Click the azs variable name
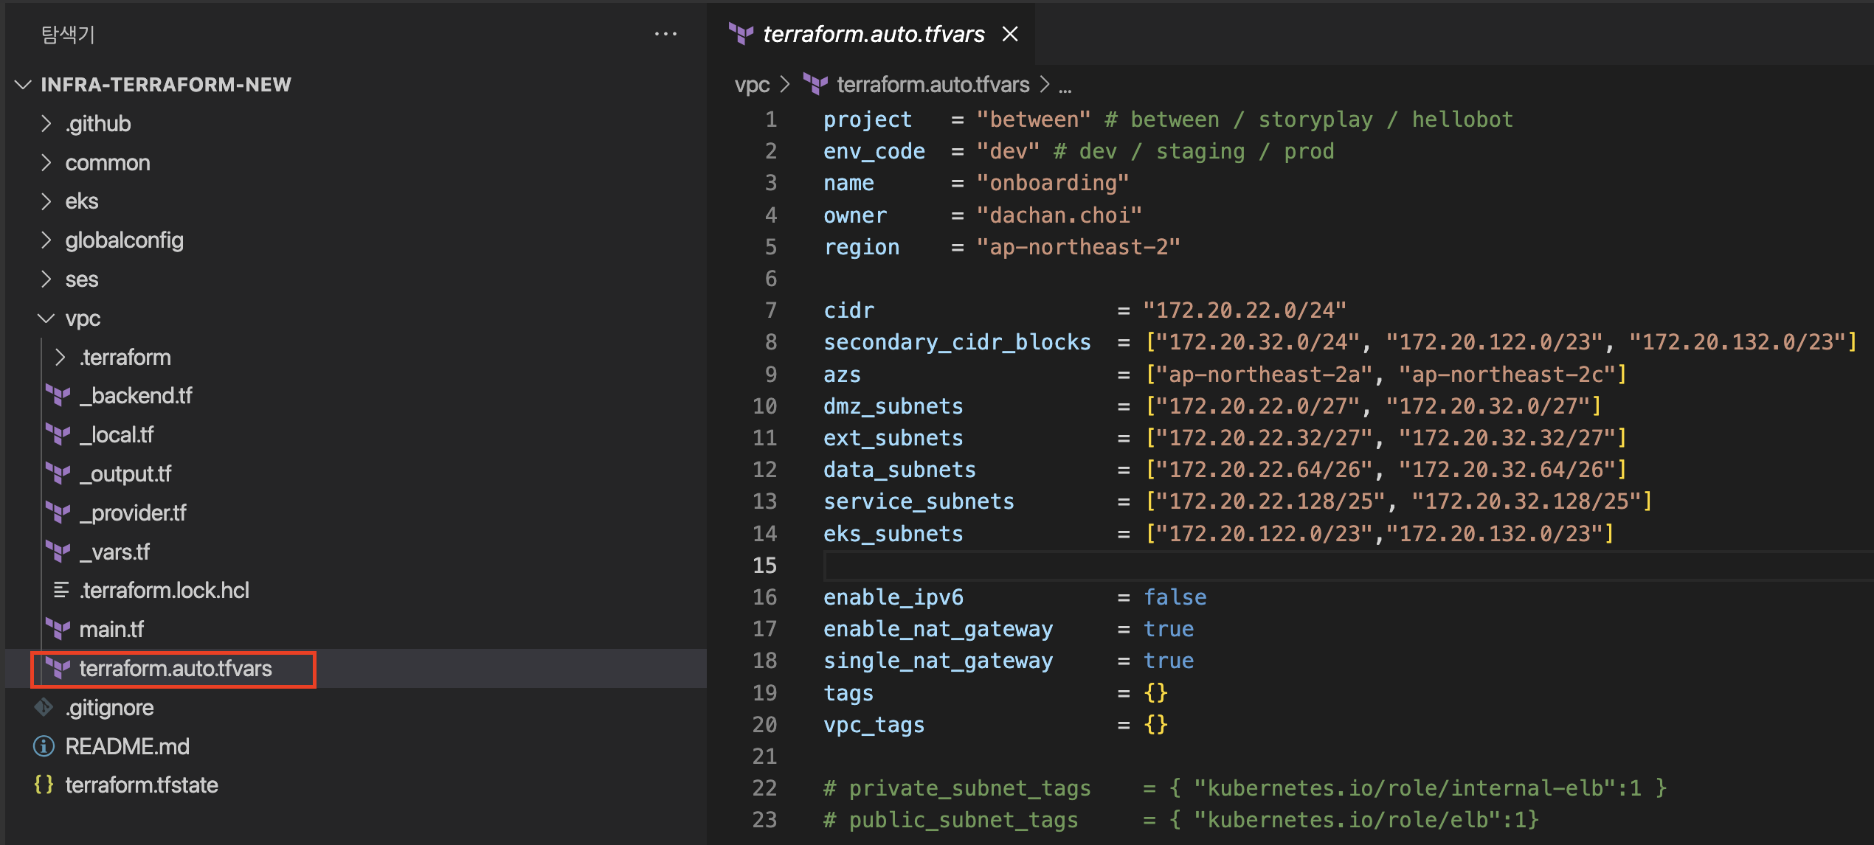Image resolution: width=1874 pixels, height=845 pixels. [842, 375]
